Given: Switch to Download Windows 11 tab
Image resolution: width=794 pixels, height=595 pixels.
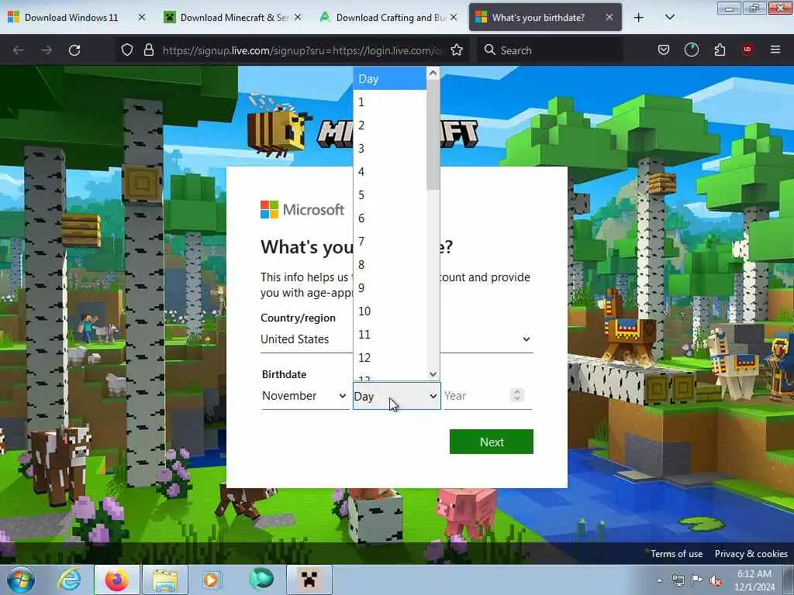Looking at the screenshot, I should (x=71, y=18).
